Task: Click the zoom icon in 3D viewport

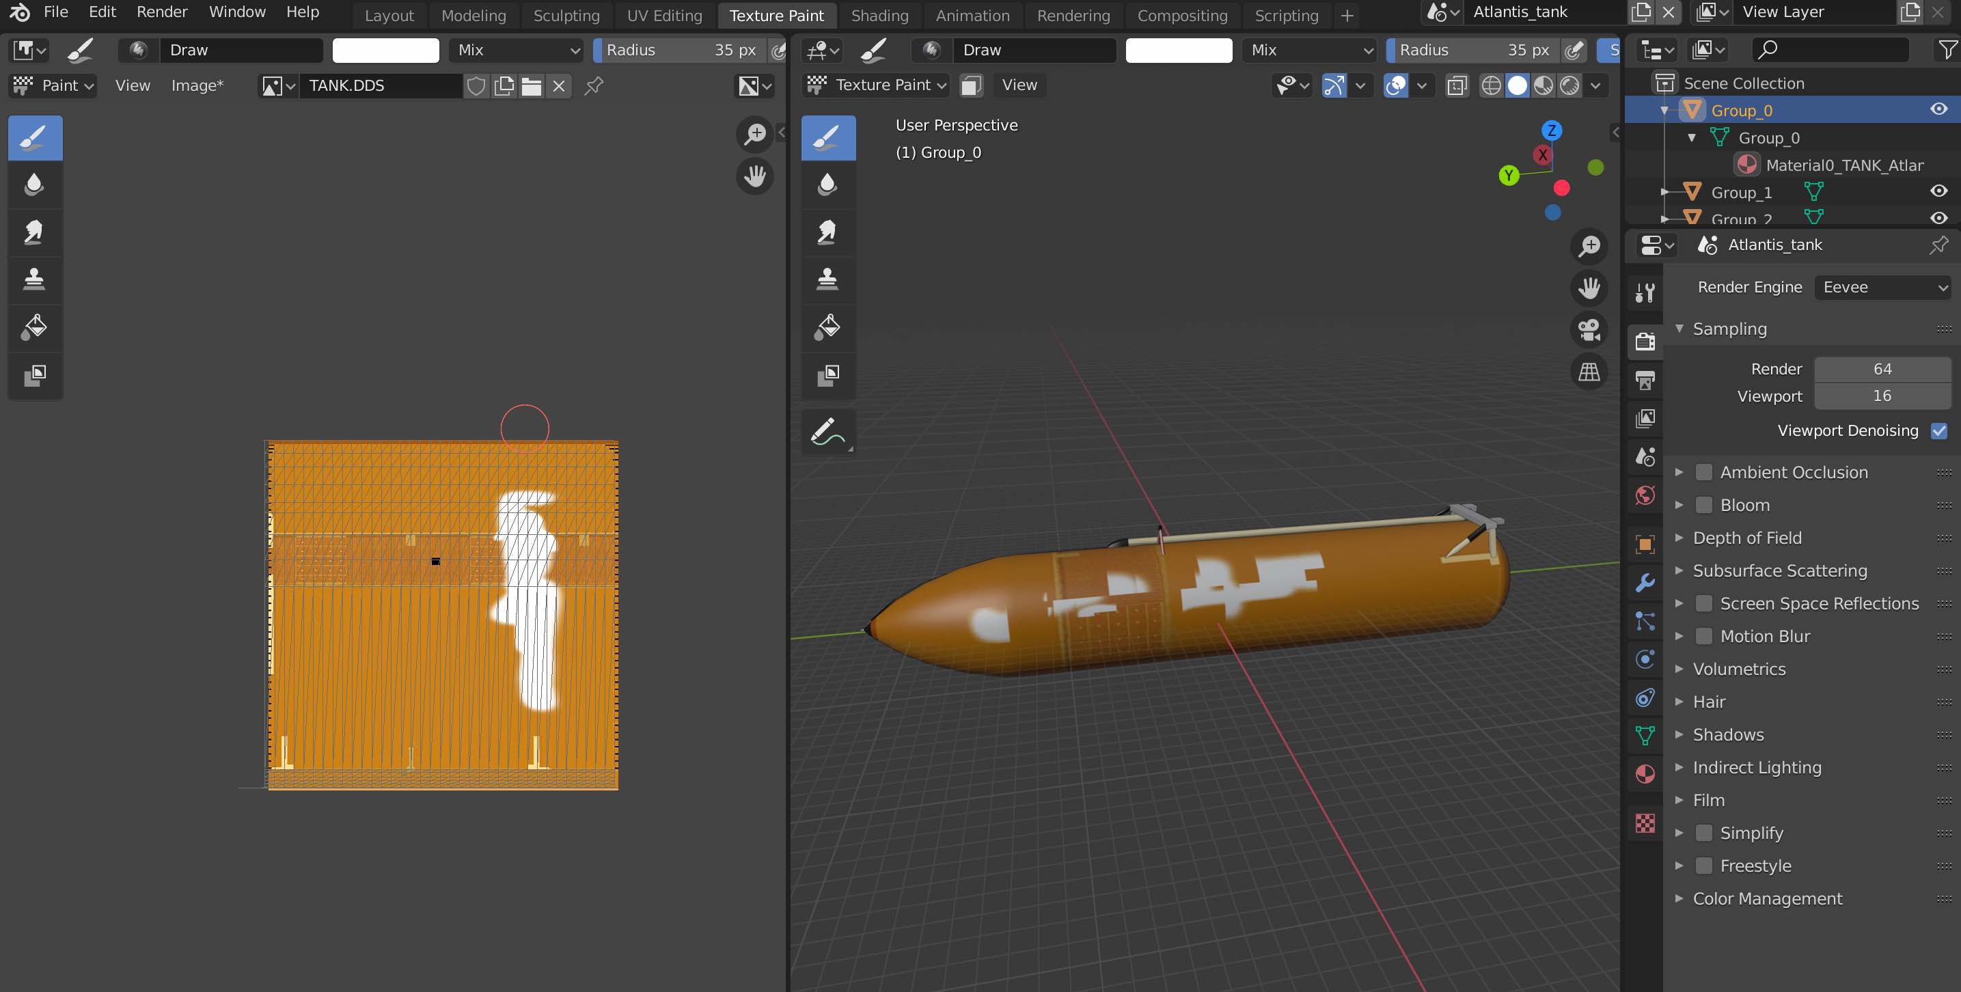Action: pos(1589,246)
